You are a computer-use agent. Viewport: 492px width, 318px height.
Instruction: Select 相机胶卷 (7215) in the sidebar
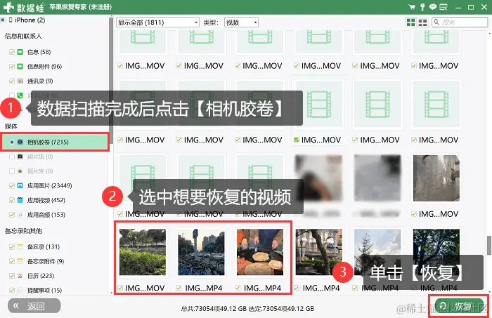click(x=56, y=142)
